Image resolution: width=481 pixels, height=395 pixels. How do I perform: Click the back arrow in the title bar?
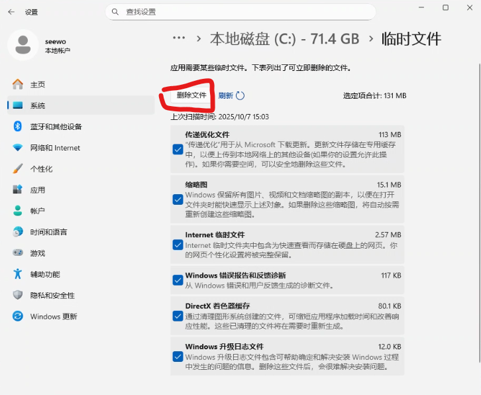[11, 12]
